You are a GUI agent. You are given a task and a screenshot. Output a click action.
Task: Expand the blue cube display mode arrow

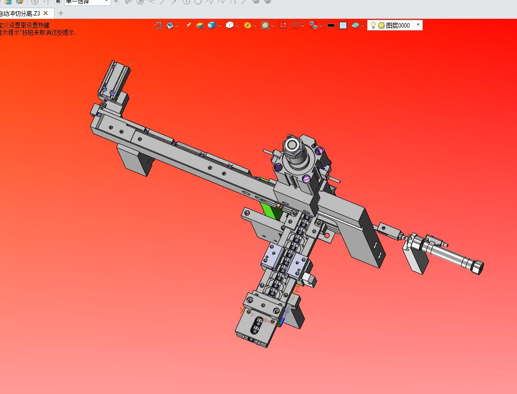click(x=219, y=26)
